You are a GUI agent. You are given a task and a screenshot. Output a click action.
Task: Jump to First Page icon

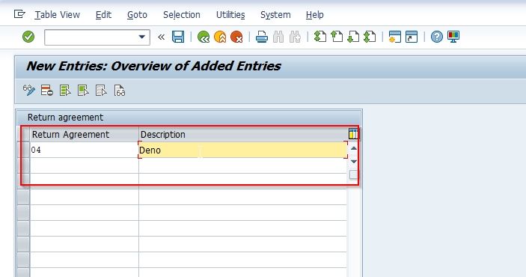coord(320,37)
